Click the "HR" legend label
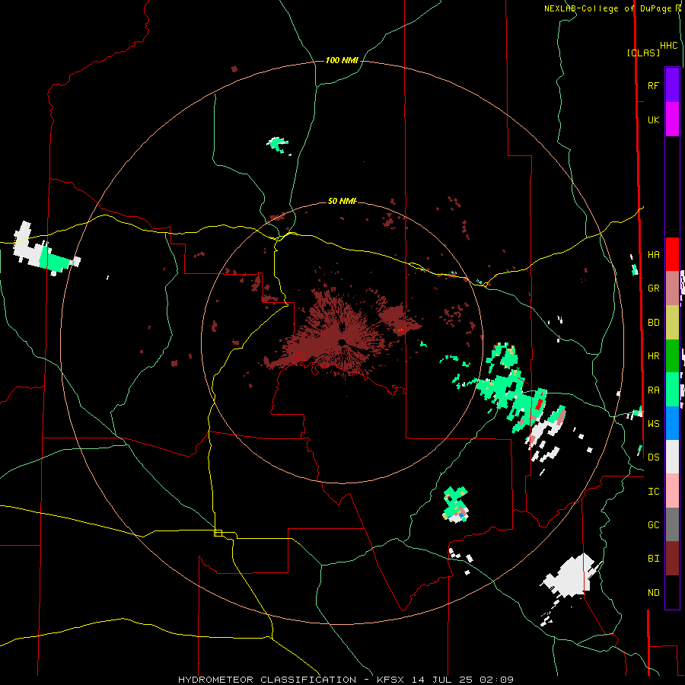This screenshot has height=685, width=685. point(653,355)
